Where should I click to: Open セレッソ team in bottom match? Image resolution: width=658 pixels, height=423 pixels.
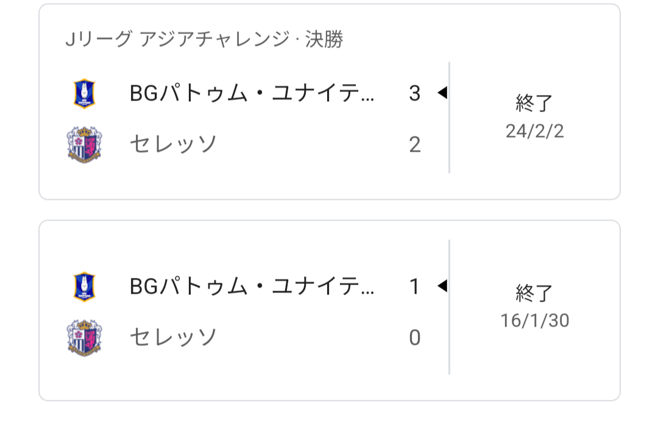coord(173,338)
